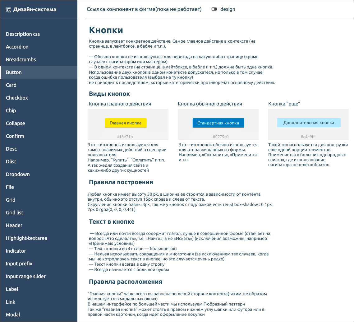Toggle the design switch
Screen dimensions: 354x322
tap(214, 9)
